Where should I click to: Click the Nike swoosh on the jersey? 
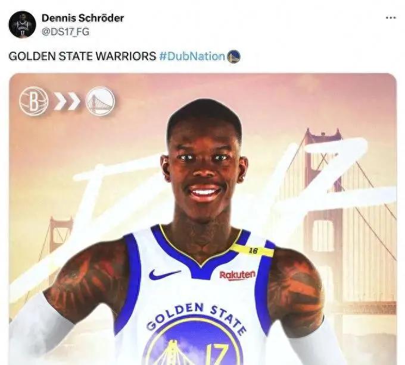(x=164, y=274)
